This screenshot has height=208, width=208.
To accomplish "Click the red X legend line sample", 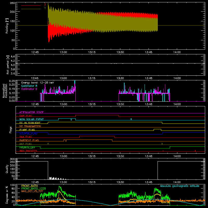I will (x=31, y=5).
